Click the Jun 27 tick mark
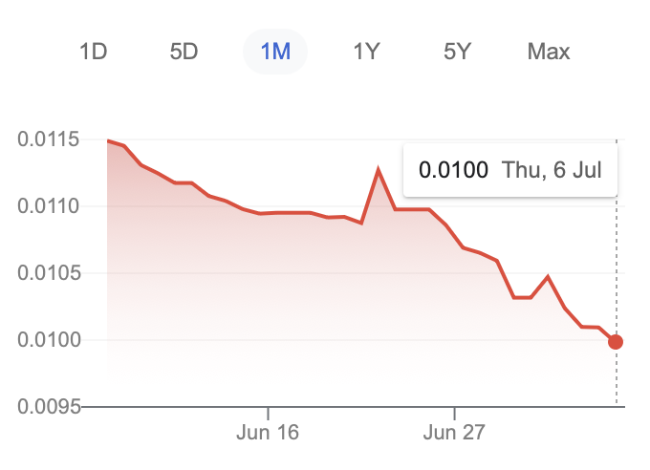This screenshot has height=470, width=650. 454,414
